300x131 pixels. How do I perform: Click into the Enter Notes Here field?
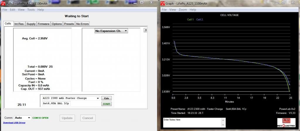tap(192, 123)
